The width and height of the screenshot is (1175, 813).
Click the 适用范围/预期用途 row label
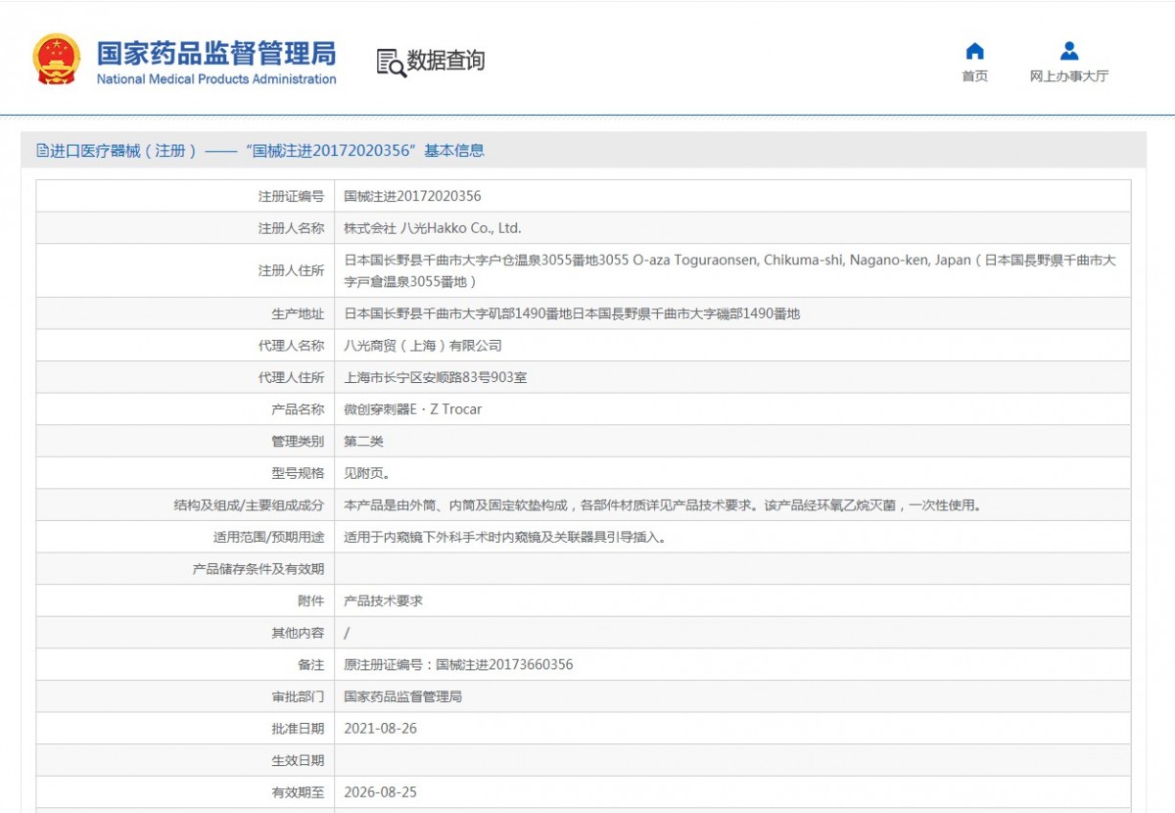pyautogui.click(x=268, y=537)
